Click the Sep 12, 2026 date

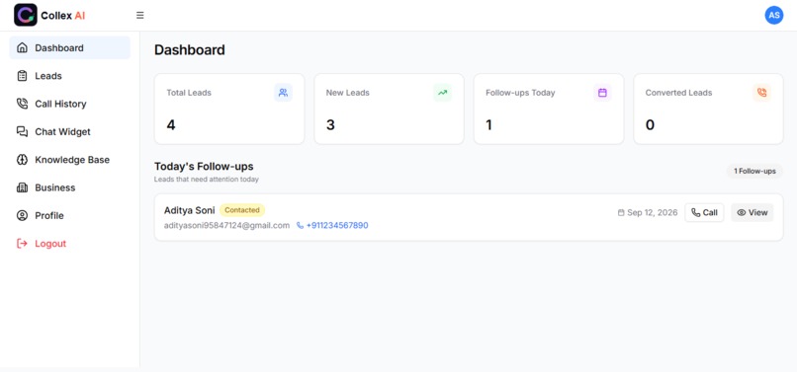point(653,213)
